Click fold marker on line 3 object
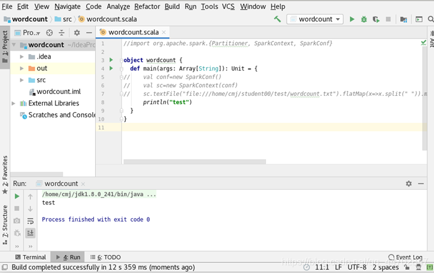 [121, 60]
